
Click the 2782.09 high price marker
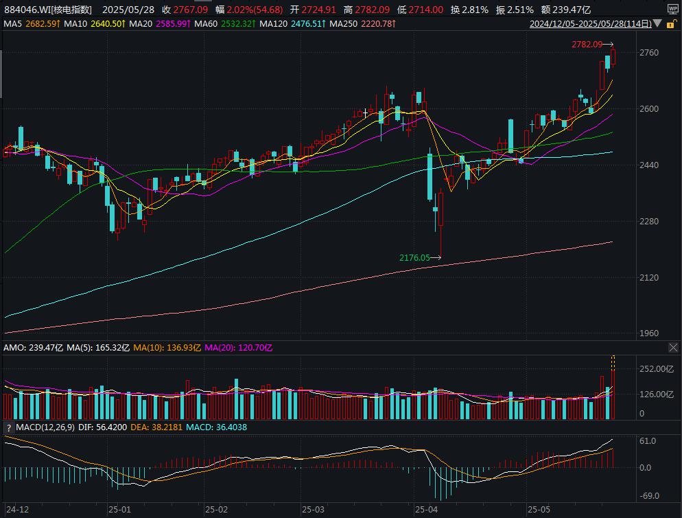587,44
